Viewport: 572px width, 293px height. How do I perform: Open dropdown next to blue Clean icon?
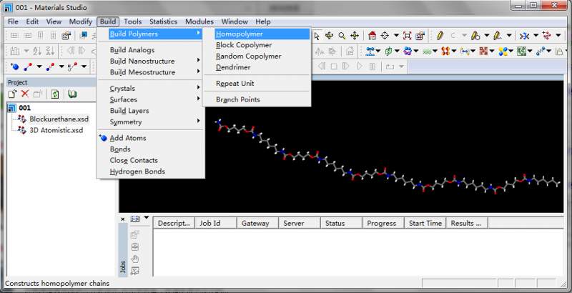click(536, 35)
